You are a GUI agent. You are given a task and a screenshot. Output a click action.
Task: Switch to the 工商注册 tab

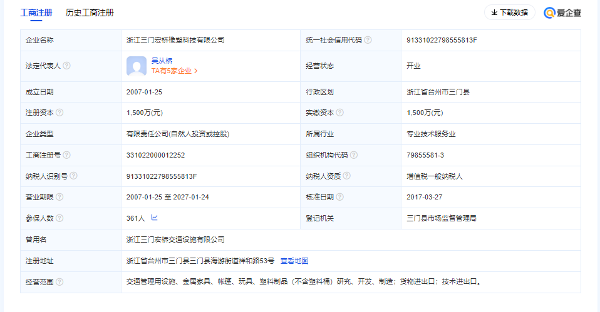click(x=36, y=13)
